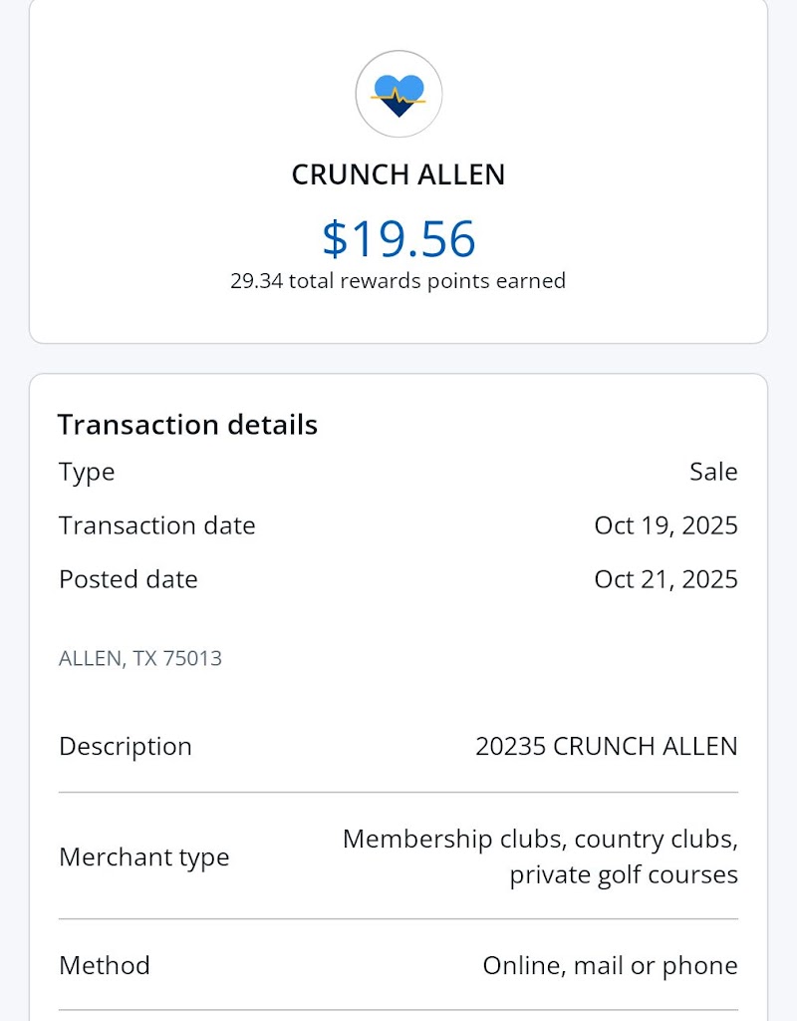Click the Transaction details heading
797x1021 pixels.
pyautogui.click(x=187, y=425)
